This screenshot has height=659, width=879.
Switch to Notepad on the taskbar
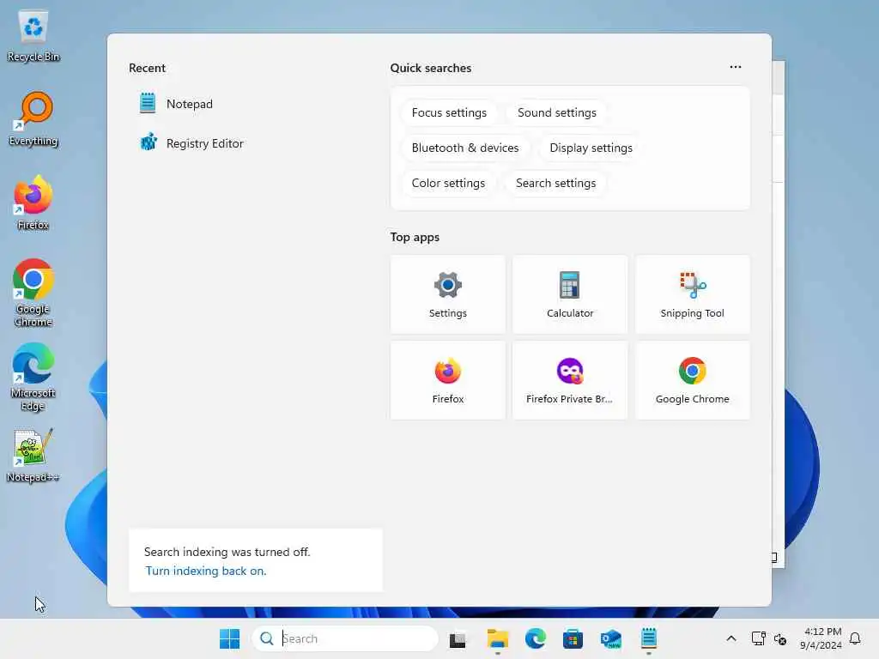tap(649, 638)
